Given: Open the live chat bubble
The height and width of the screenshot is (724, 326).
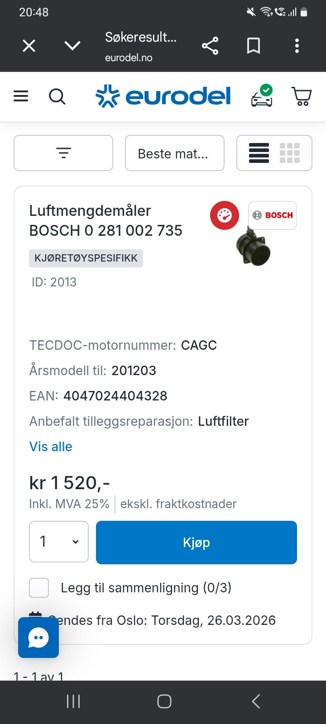Looking at the screenshot, I should point(38,638).
